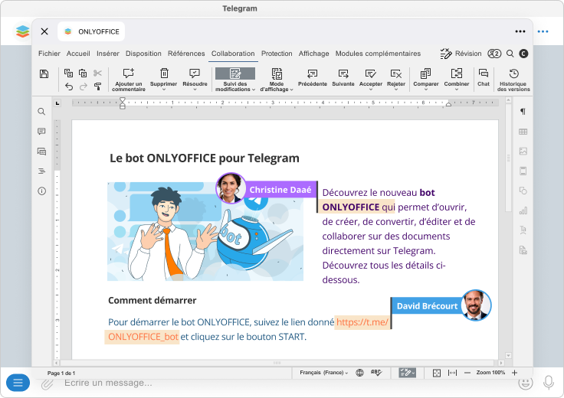Redo the last action
Viewport: 564px width, 398px height.
point(83,86)
